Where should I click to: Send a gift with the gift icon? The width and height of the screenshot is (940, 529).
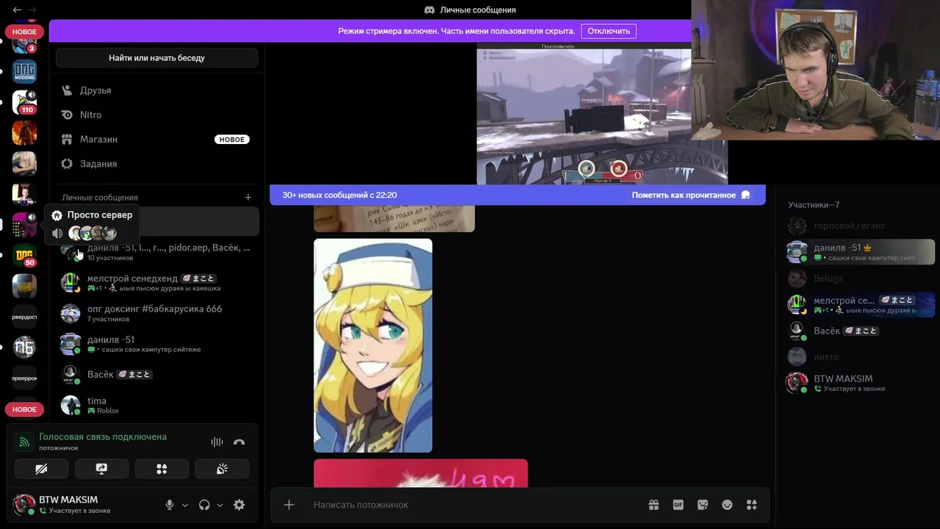[x=654, y=505]
